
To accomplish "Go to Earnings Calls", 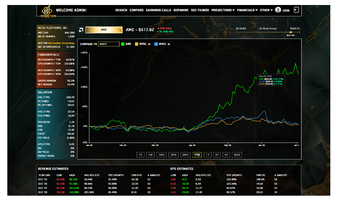I will click(159, 10).
